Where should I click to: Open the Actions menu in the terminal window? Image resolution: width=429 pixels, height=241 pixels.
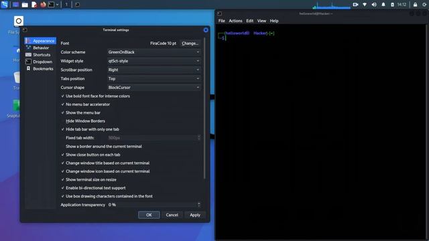click(x=235, y=21)
